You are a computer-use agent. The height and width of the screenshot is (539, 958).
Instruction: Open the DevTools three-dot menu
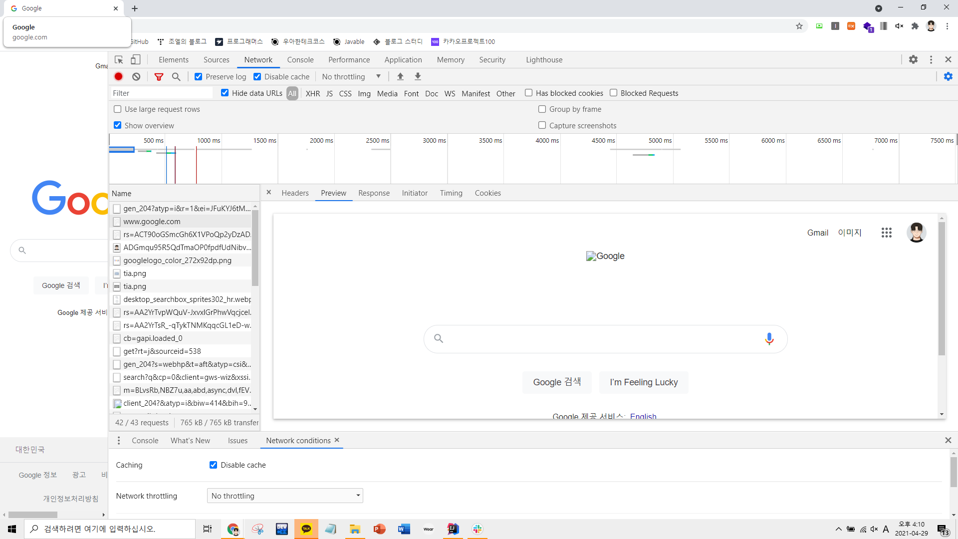click(931, 59)
